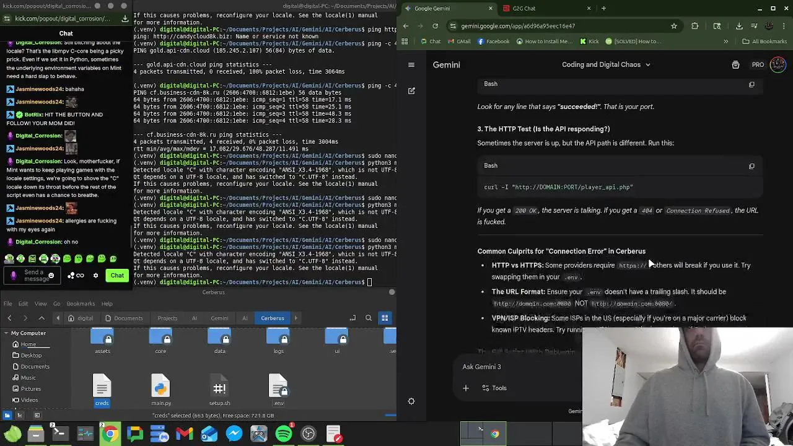
Task: Collapse the My Computer section
Action: (6, 333)
